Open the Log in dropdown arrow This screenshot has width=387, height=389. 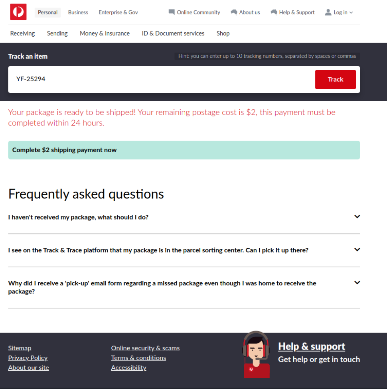[x=351, y=13]
